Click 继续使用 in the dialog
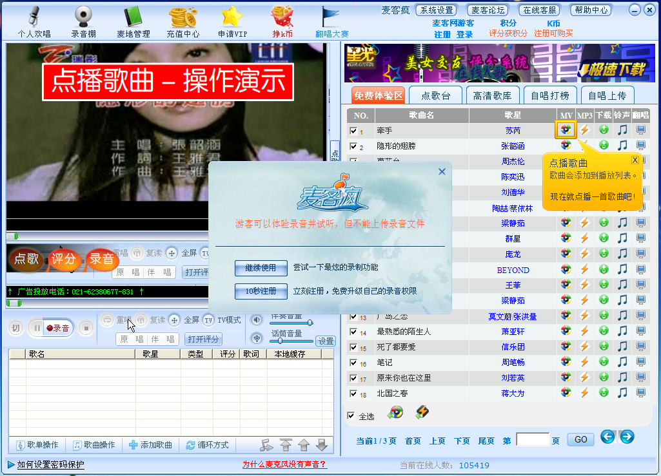This screenshot has height=476, width=661. click(x=261, y=268)
